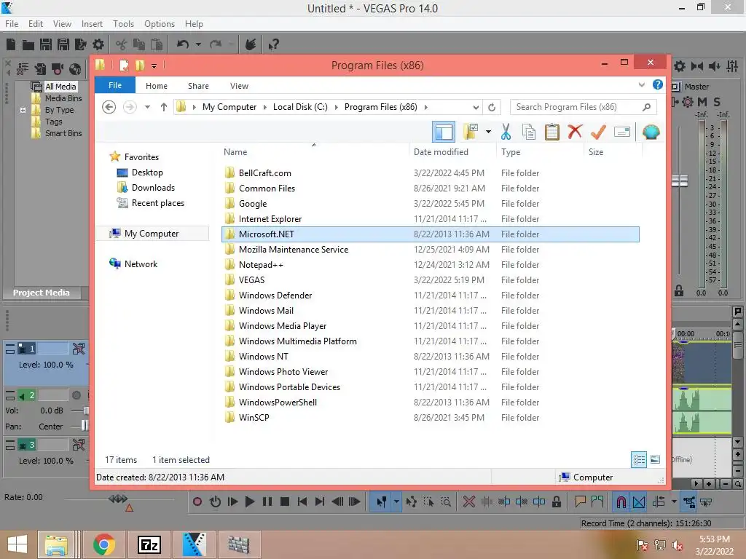Image resolution: width=746 pixels, height=559 pixels.
Task: Expand the Program Files (x86) breadcrumb arrow
Action: (425, 107)
